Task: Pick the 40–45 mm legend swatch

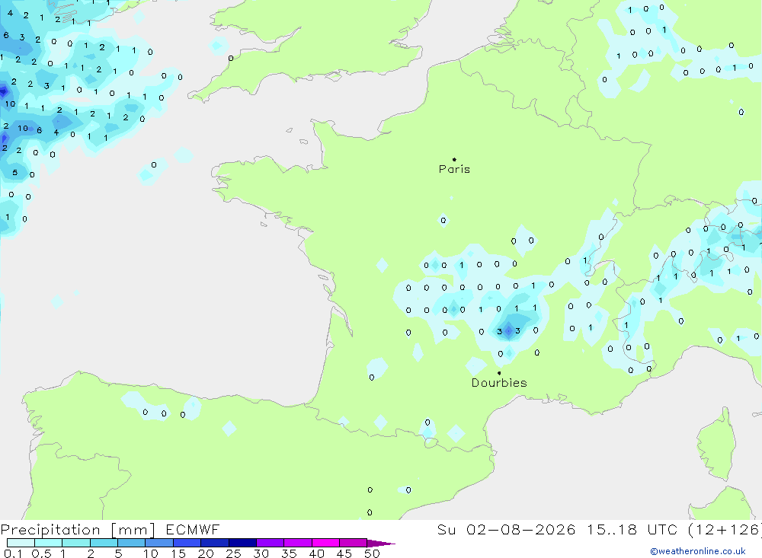Action: click(325, 543)
